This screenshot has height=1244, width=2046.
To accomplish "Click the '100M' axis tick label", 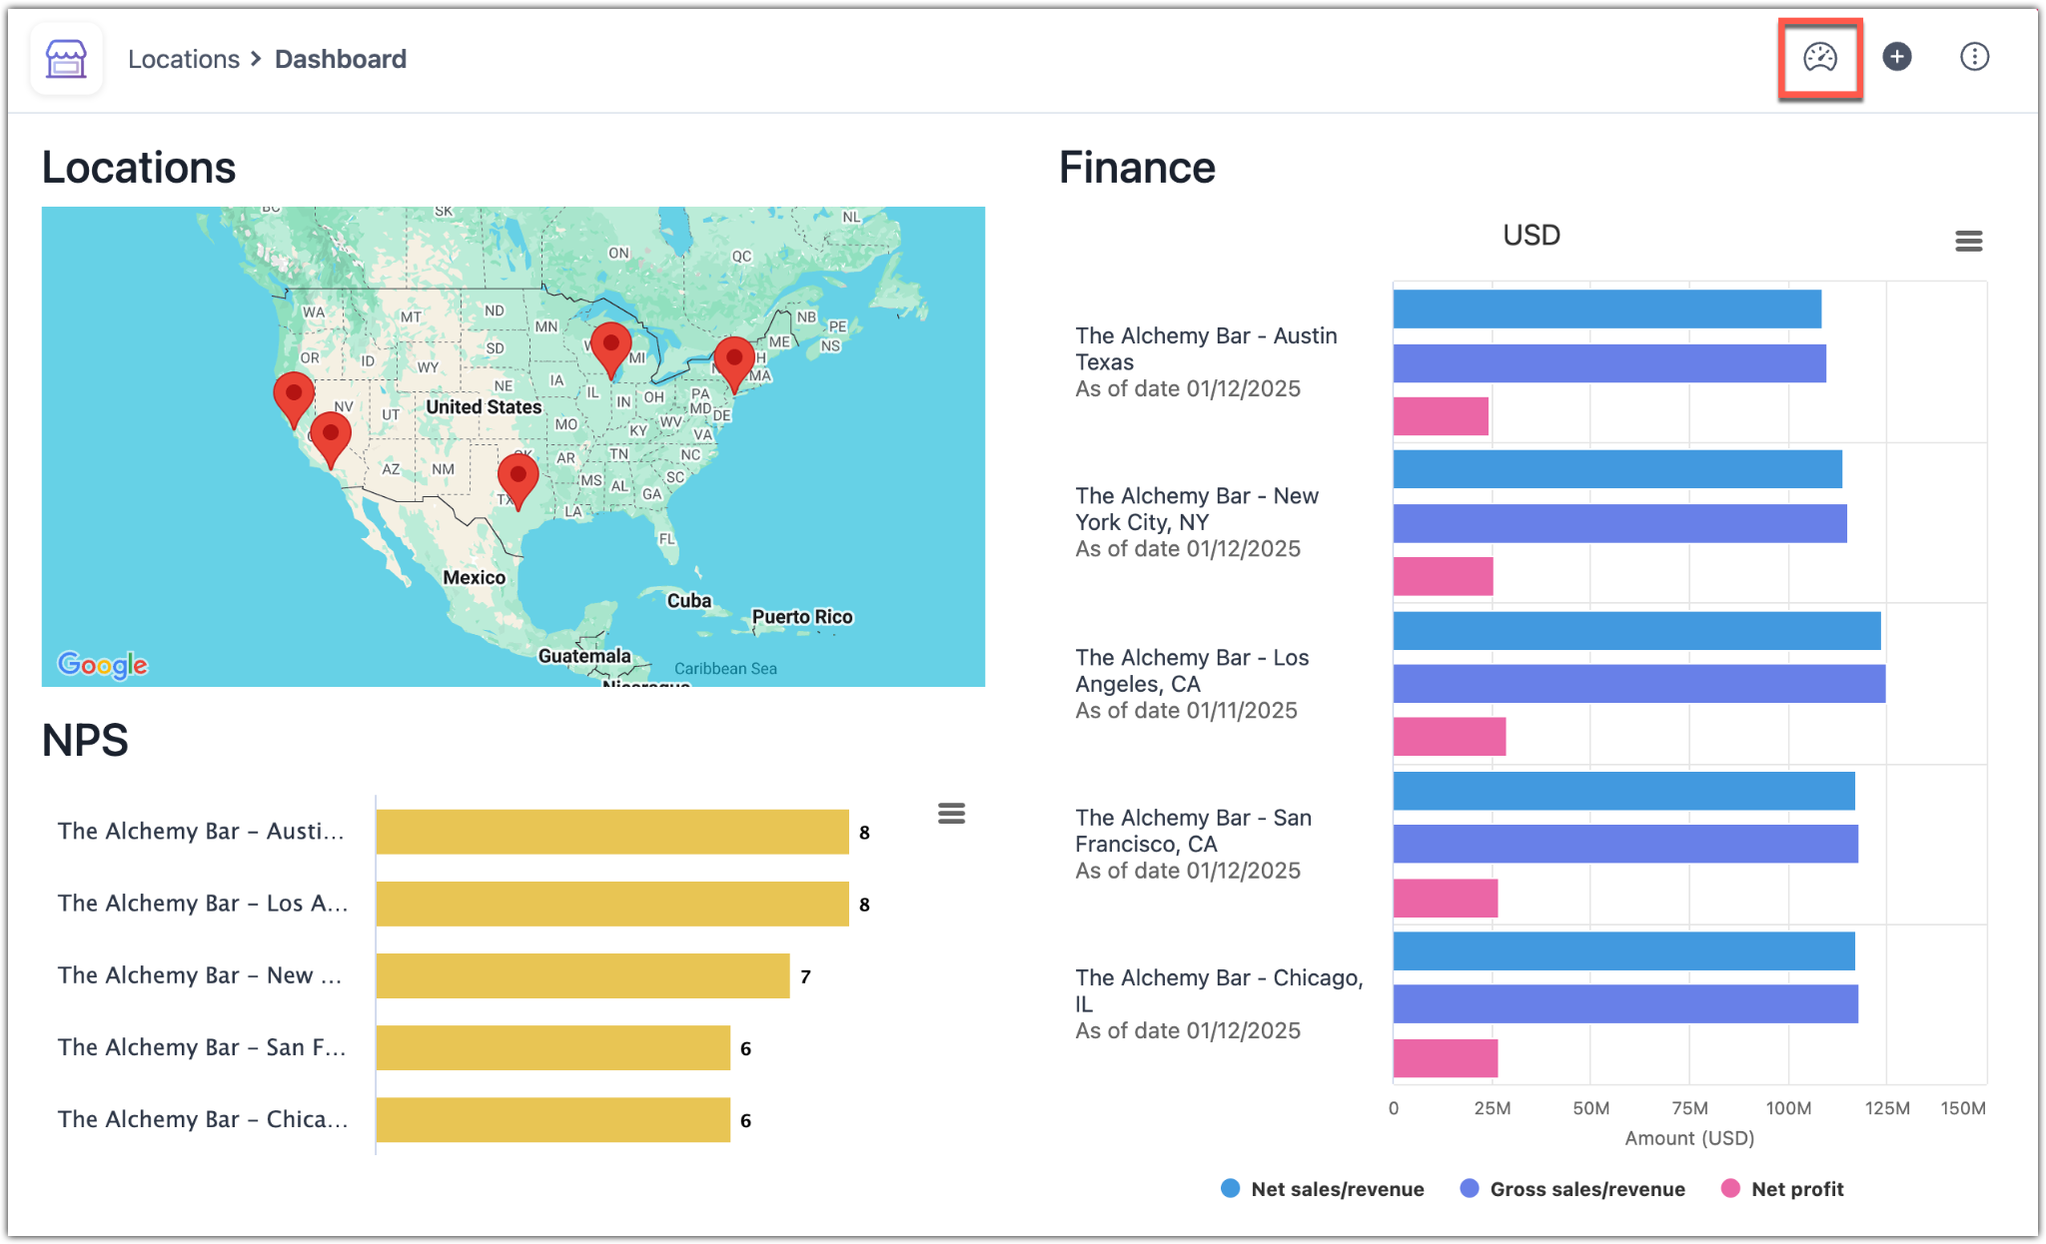I will coord(1788,1107).
